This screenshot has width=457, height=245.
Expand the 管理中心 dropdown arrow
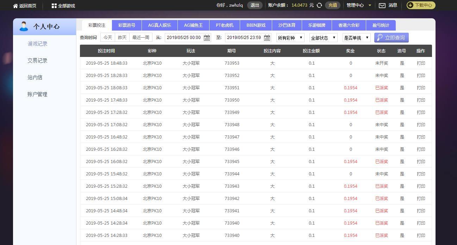pyautogui.click(x=370, y=5)
